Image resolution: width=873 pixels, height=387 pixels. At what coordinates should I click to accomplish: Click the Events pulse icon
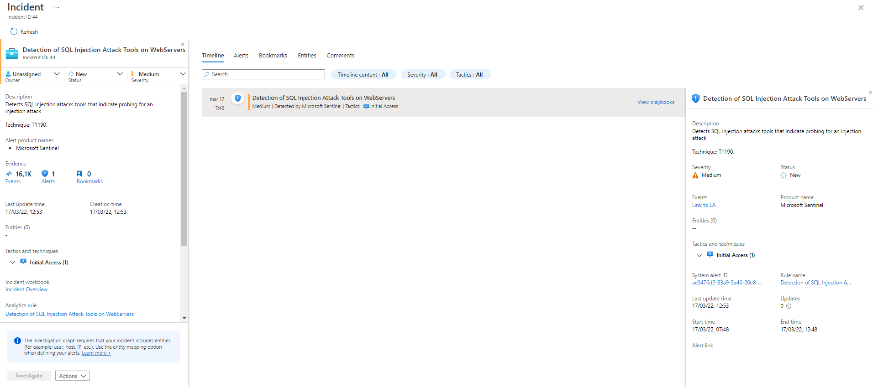click(9, 174)
